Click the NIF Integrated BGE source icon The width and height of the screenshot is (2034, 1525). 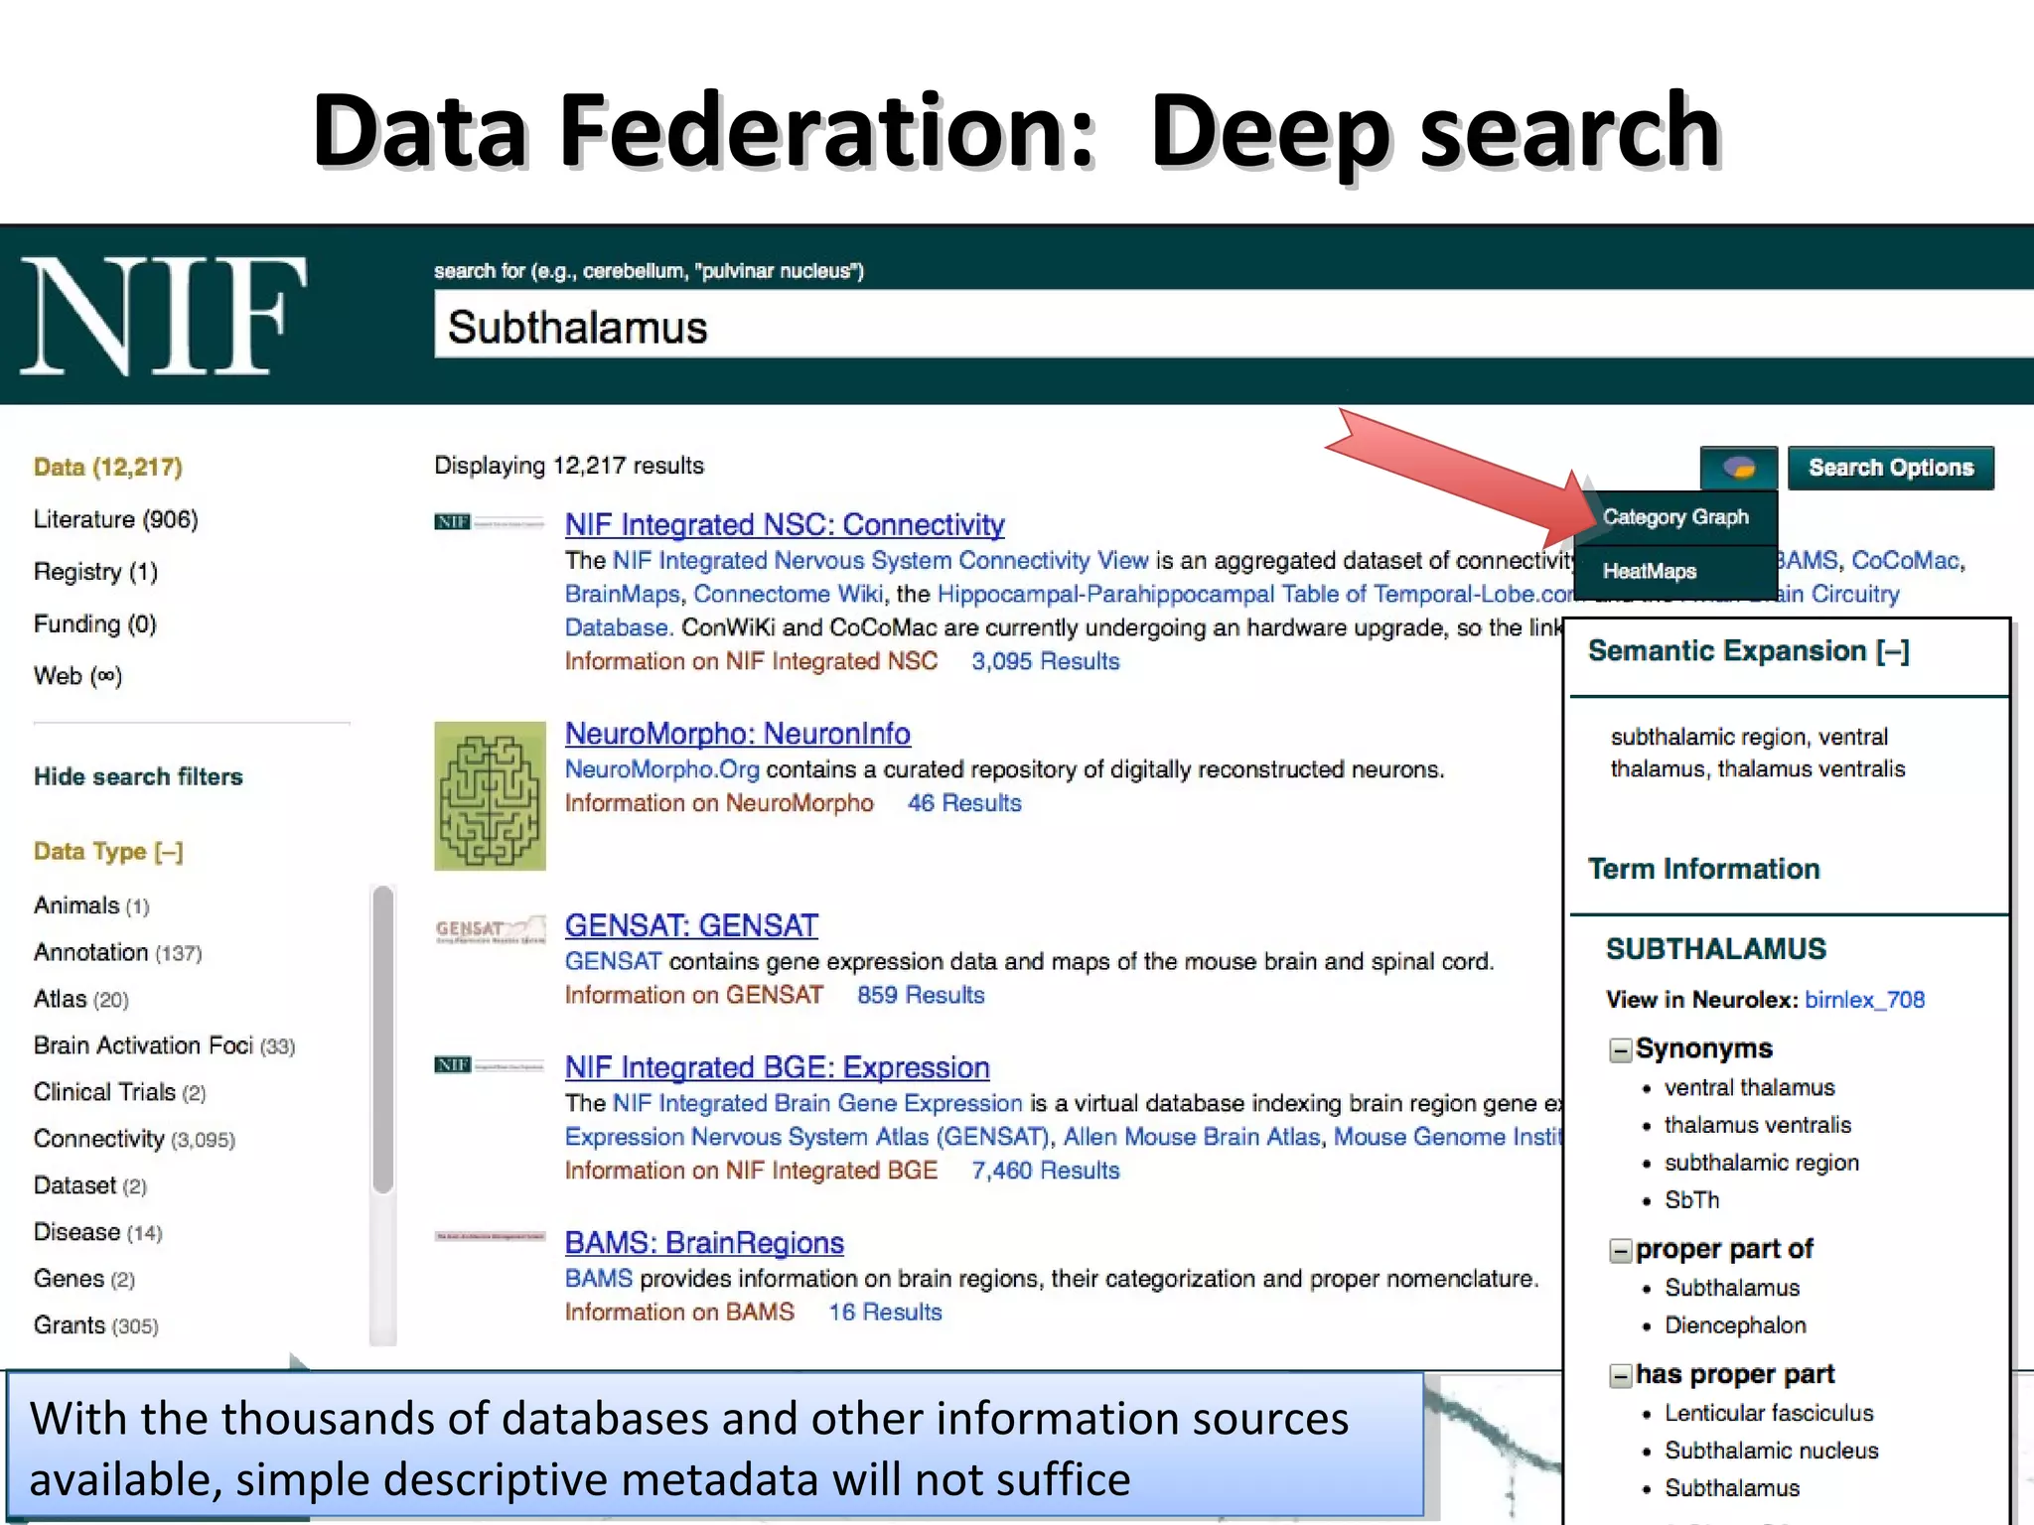[489, 1065]
